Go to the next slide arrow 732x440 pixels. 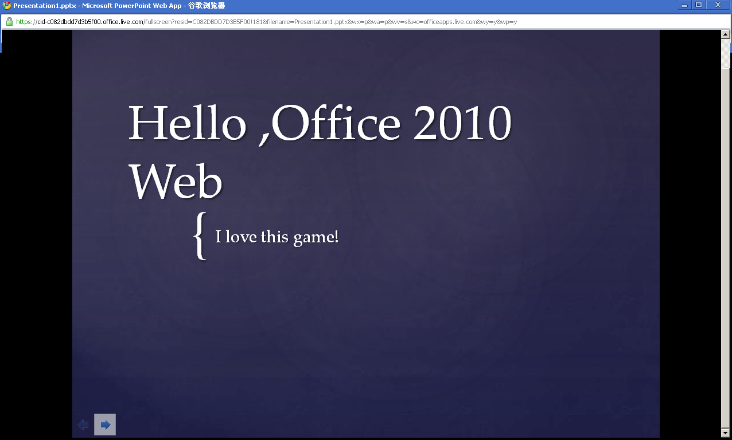(105, 425)
